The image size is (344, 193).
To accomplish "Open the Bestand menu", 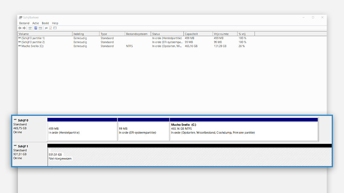I will tap(24, 23).
